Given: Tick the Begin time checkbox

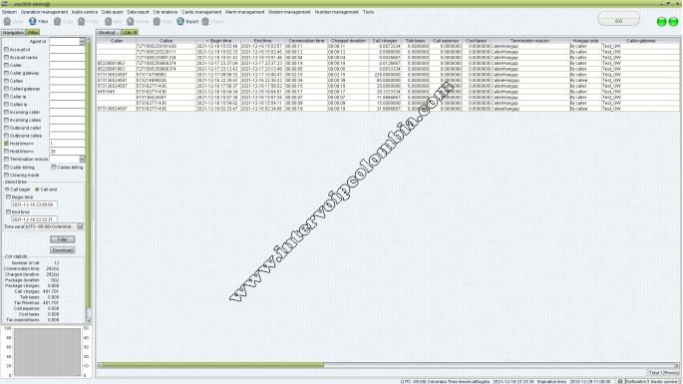Looking at the screenshot, I should [x=8, y=197].
